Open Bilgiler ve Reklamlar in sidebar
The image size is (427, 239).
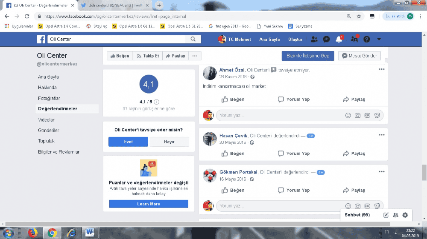click(59, 152)
